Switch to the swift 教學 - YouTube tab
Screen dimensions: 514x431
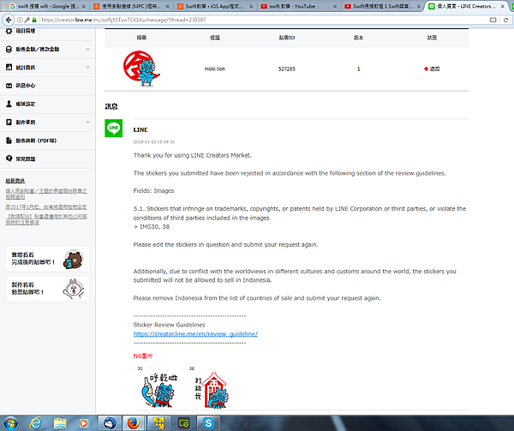(298, 6)
